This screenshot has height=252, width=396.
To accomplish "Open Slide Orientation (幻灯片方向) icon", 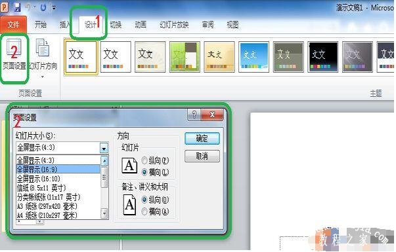I will (43, 48).
